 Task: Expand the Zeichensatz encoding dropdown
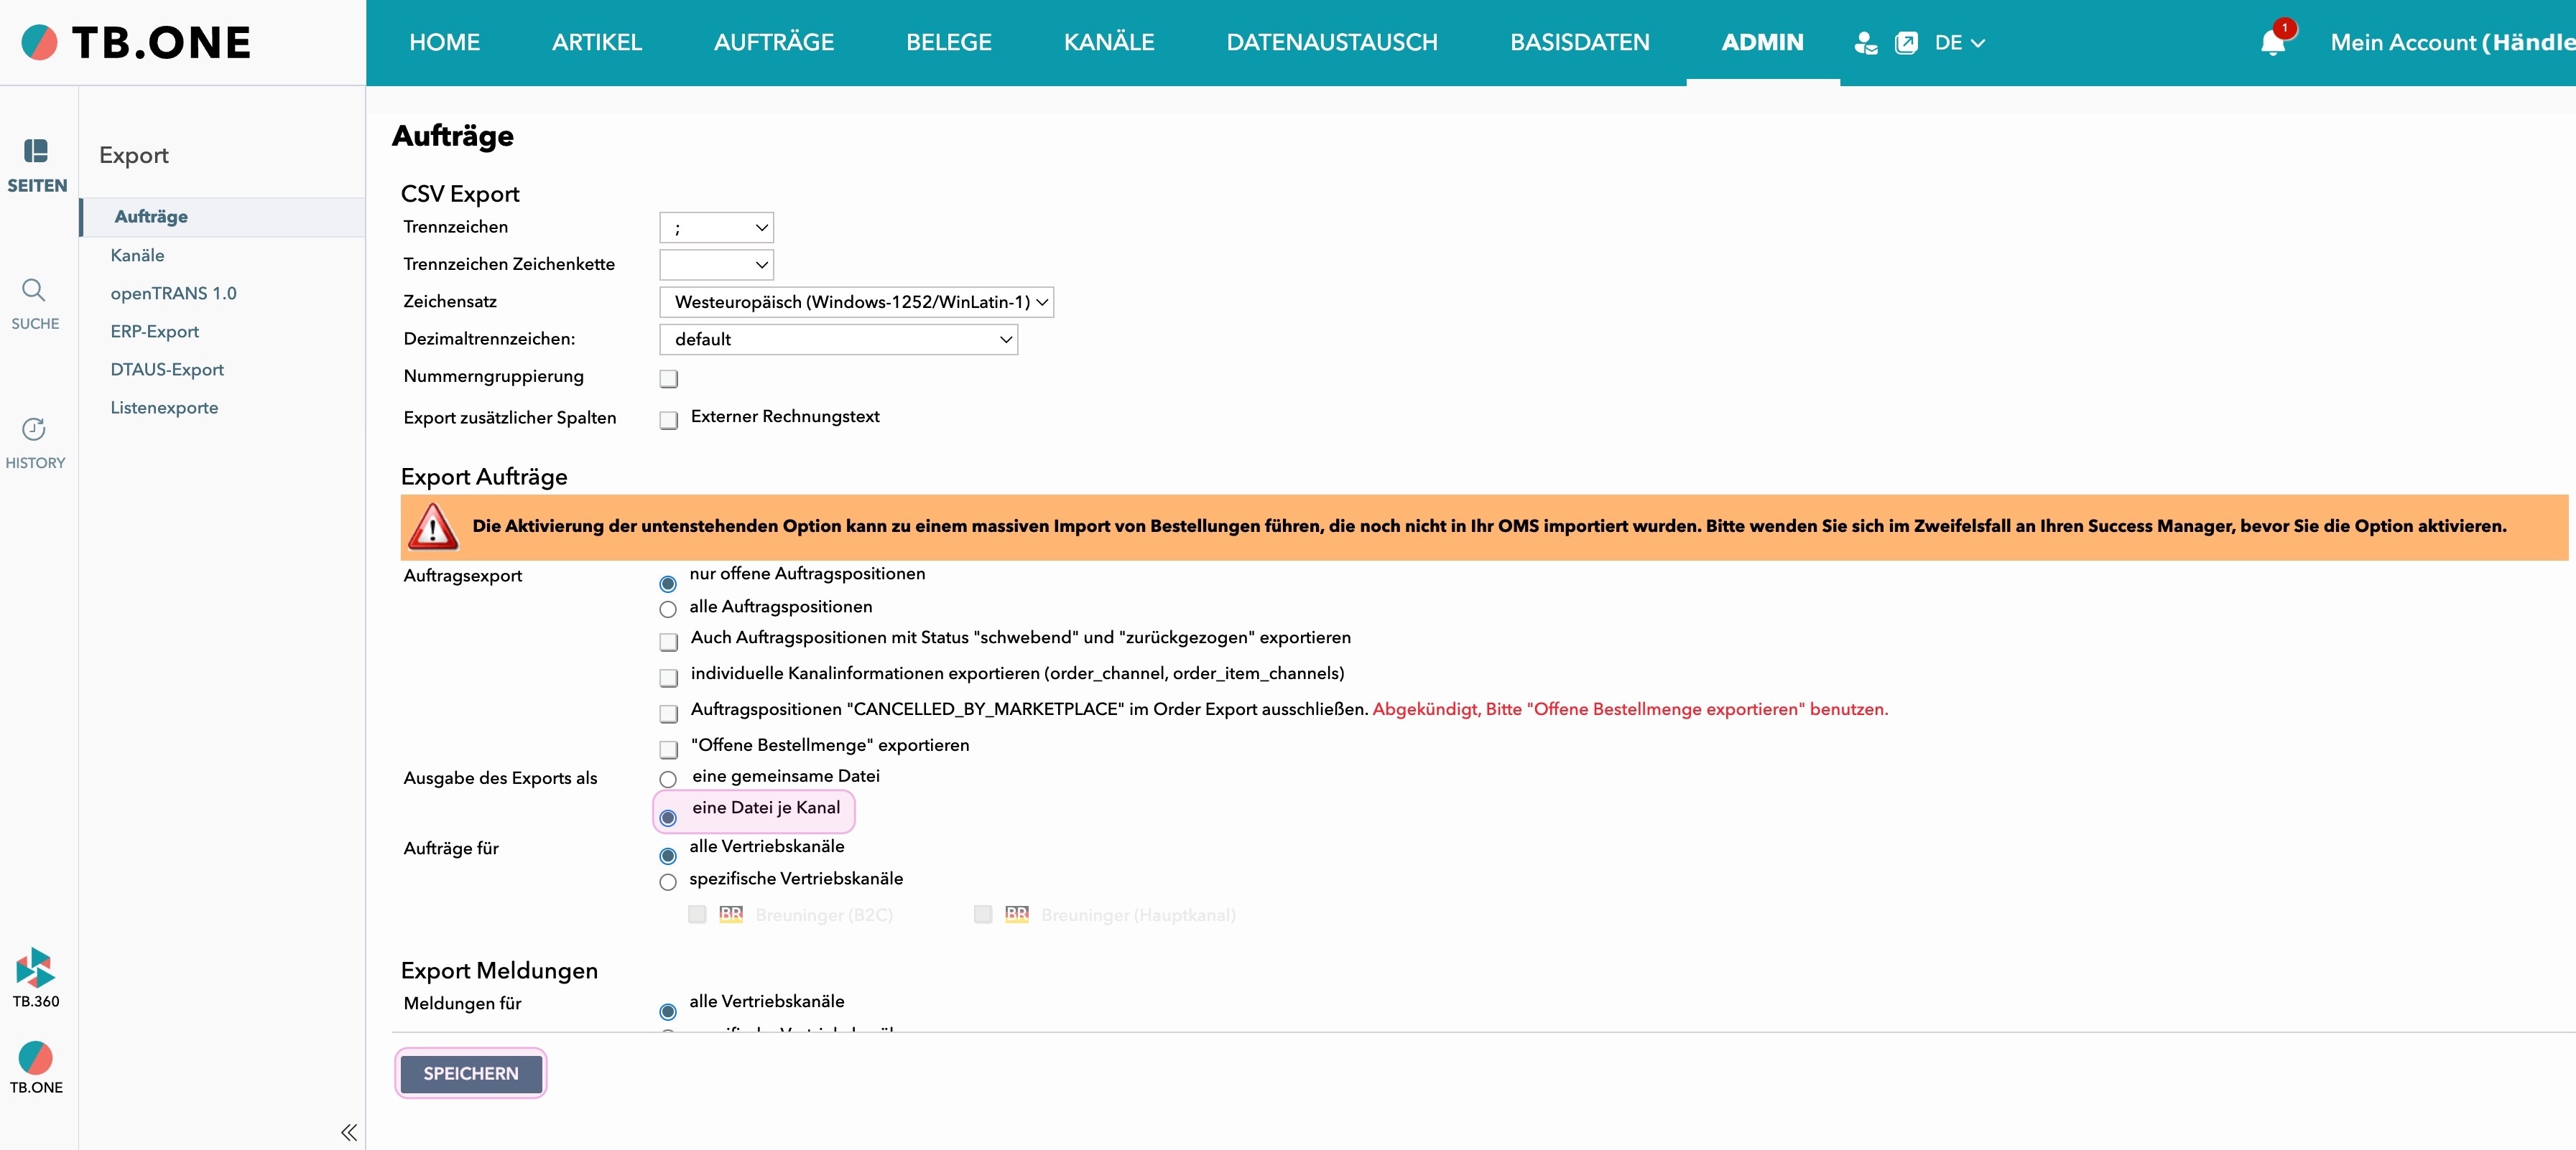(856, 301)
